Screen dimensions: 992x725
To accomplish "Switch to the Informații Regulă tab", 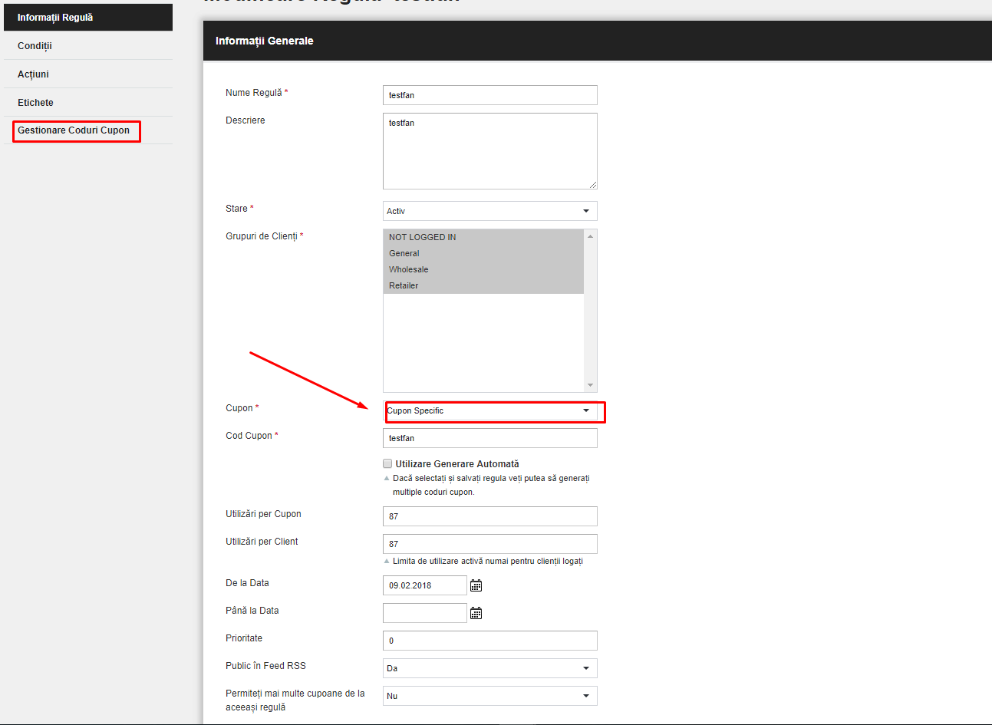I will (88, 18).
